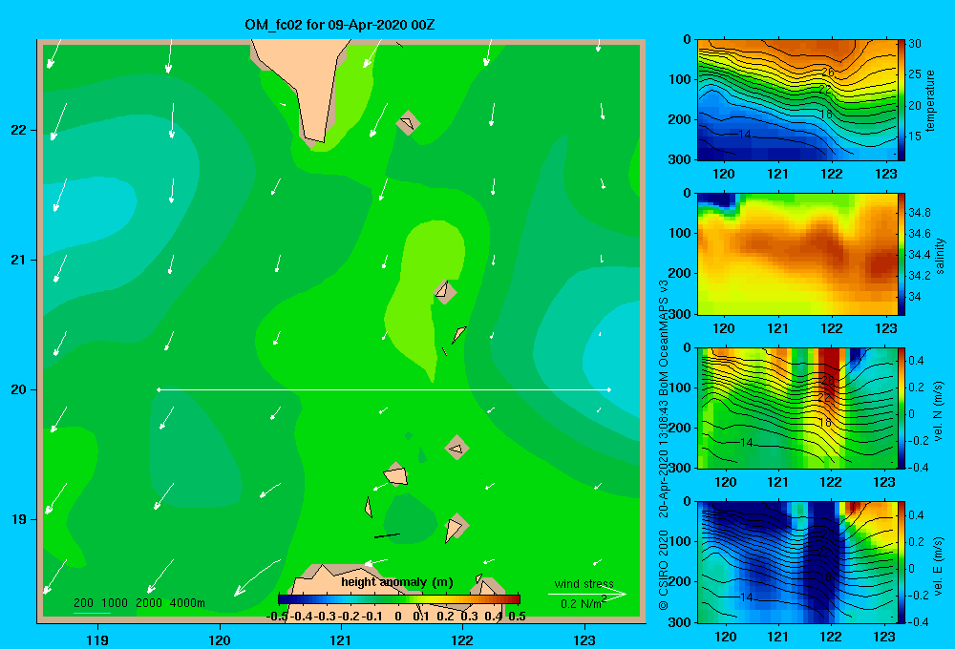Screen dimensions: 955x649
Task: Click the east endpoint of the section line
Action: click(609, 389)
